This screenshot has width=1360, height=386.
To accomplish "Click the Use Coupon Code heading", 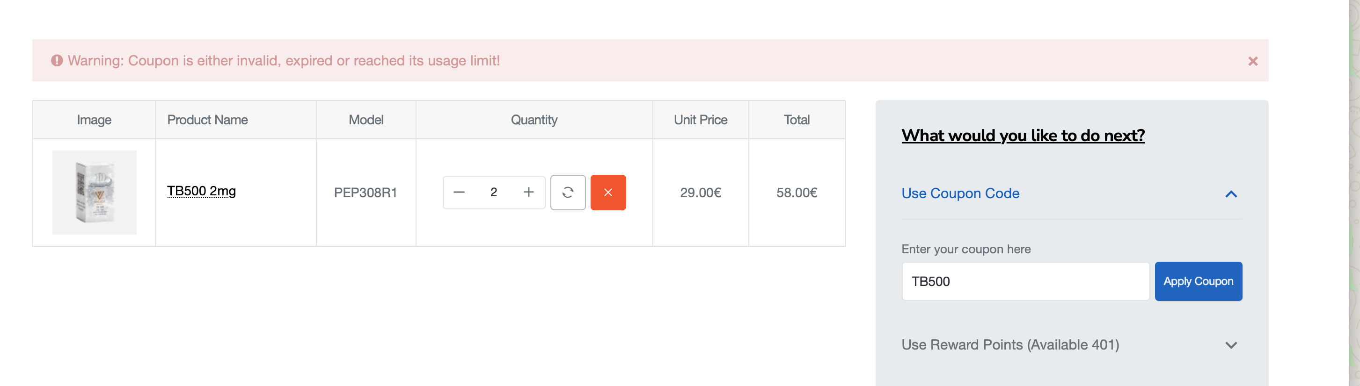I will click(x=960, y=193).
